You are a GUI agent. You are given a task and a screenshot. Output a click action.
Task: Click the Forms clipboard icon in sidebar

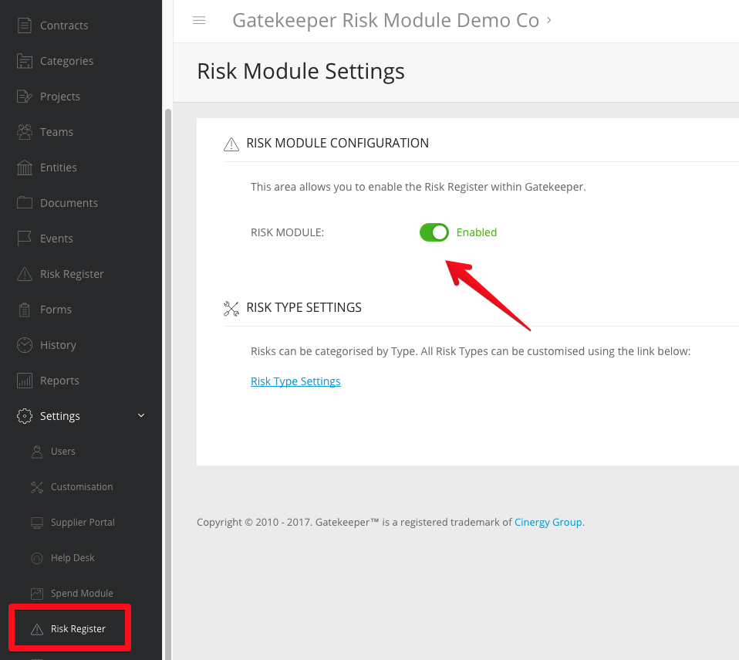(25, 310)
